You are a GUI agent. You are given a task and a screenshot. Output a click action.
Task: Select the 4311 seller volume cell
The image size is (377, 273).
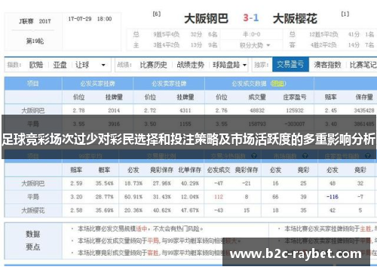pyautogui.click(x=185, y=110)
